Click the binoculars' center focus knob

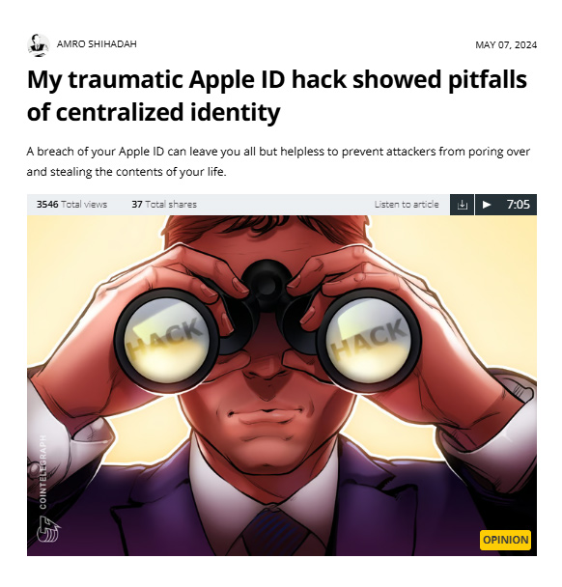tap(267, 279)
